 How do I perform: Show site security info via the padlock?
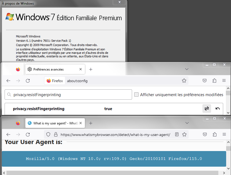56,135
